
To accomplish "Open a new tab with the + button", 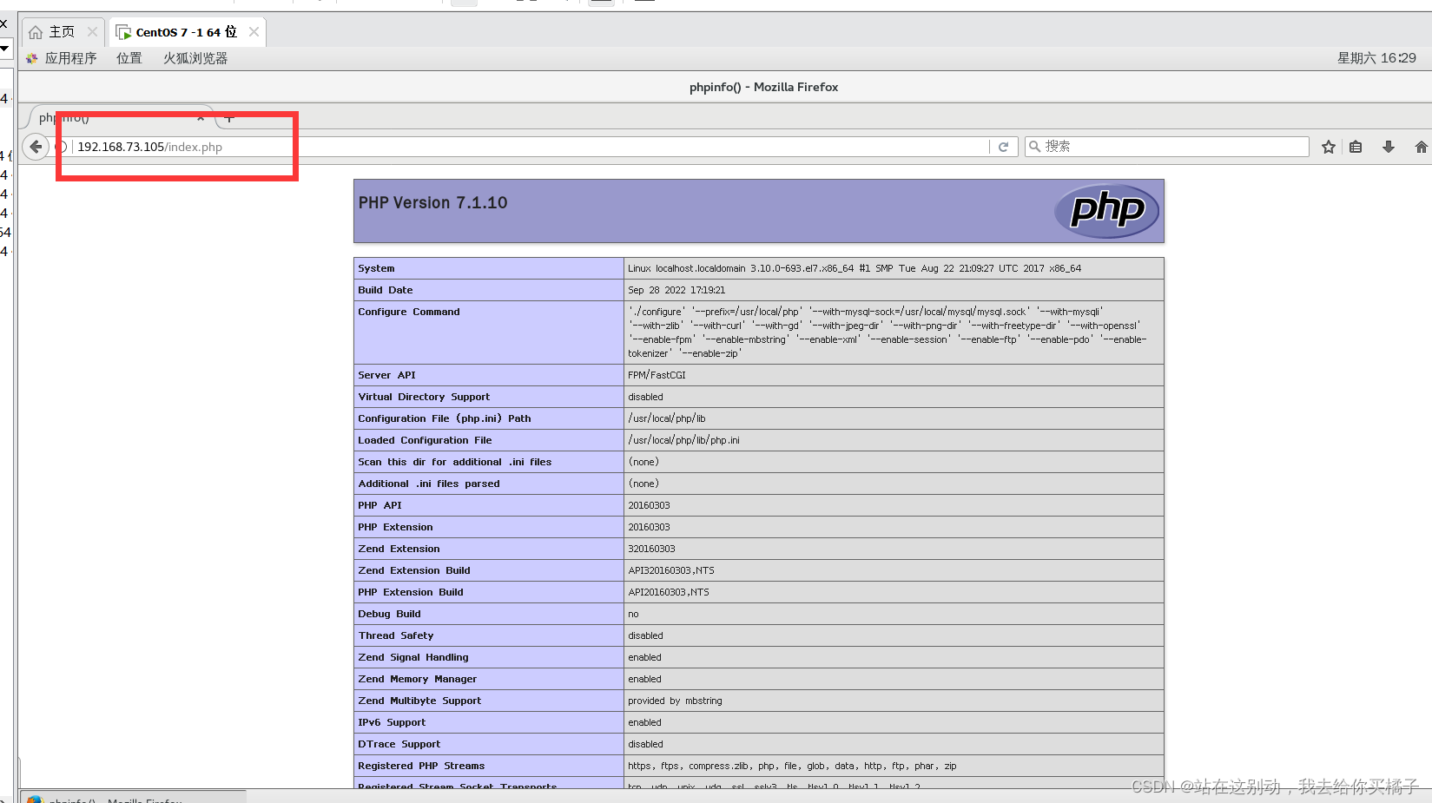I will [x=228, y=117].
